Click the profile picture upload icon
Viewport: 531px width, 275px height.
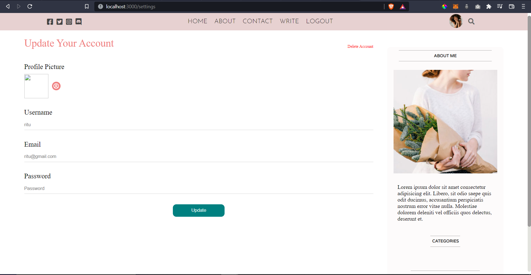point(56,86)
